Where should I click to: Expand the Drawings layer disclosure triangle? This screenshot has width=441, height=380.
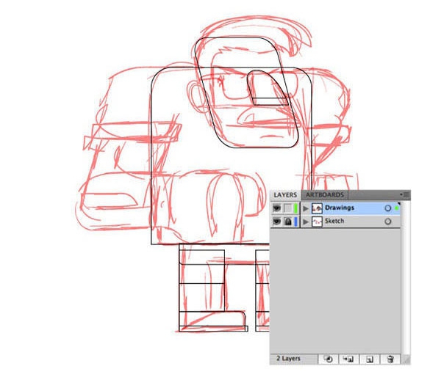tap(305, 208)
